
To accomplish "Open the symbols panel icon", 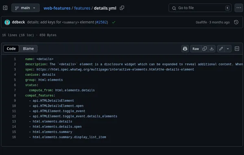I will (237, 49).
